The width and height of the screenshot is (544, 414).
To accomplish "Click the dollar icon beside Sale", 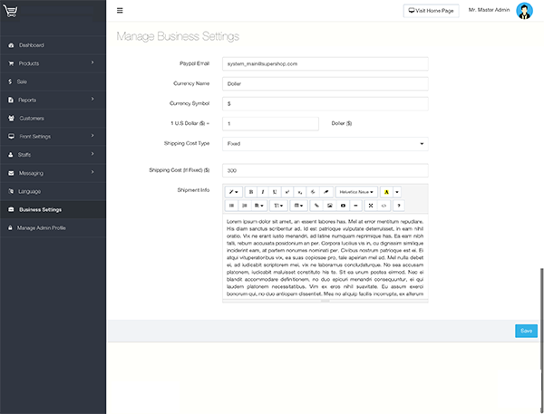I will 10,82.
